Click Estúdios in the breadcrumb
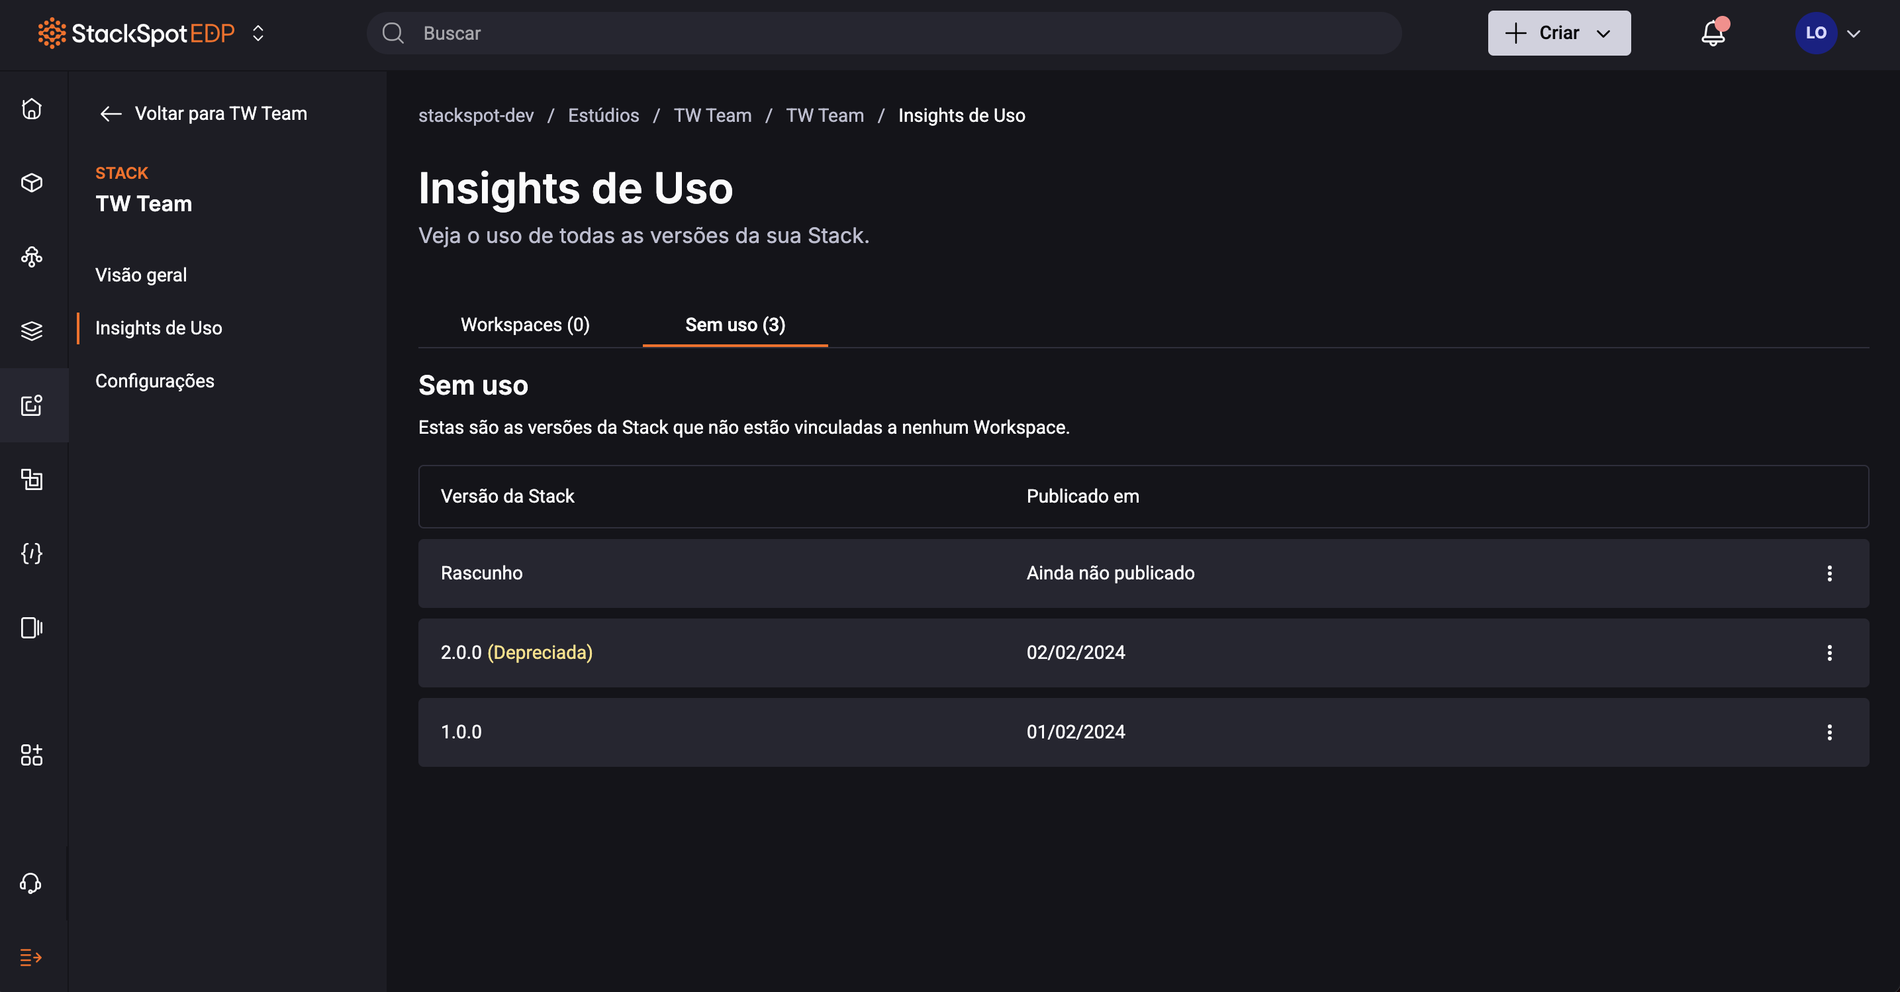Image resolution: width=1900 pixels, height=992 pixels. pos(603,116)
